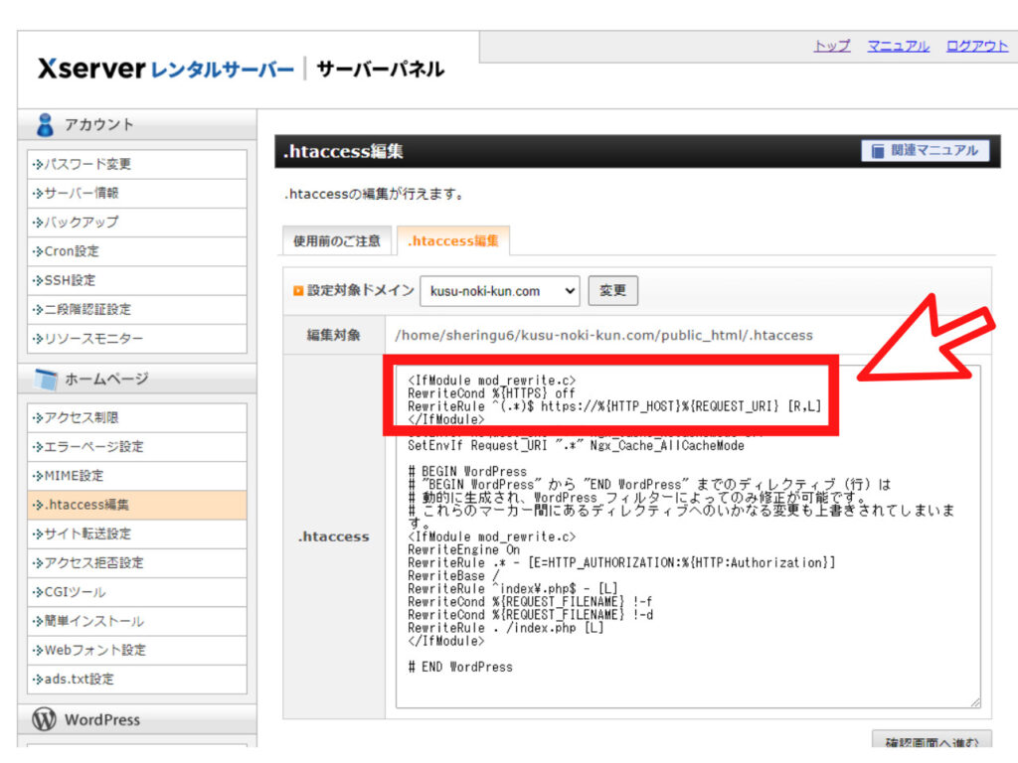
Task: Switch to the .htaccess編集 tab
Action: pos(453,241)
